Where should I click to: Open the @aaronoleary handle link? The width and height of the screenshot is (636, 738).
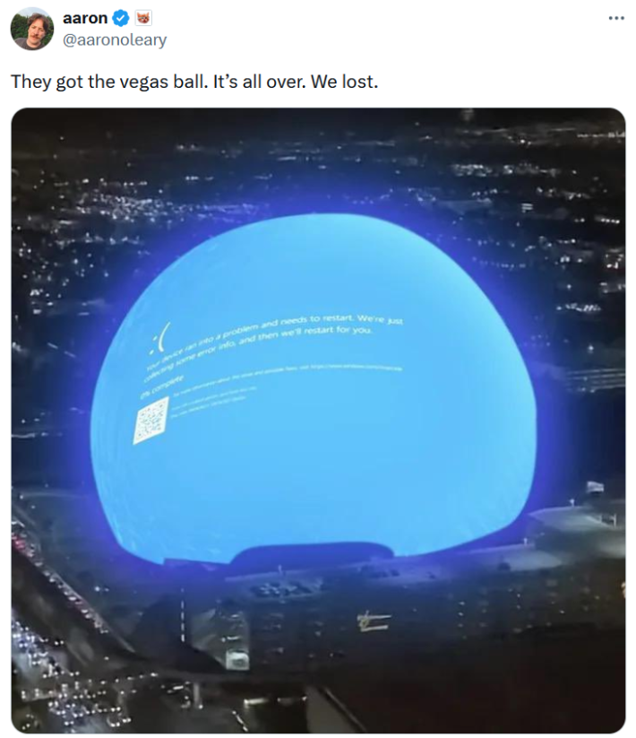tap(115, 40)
